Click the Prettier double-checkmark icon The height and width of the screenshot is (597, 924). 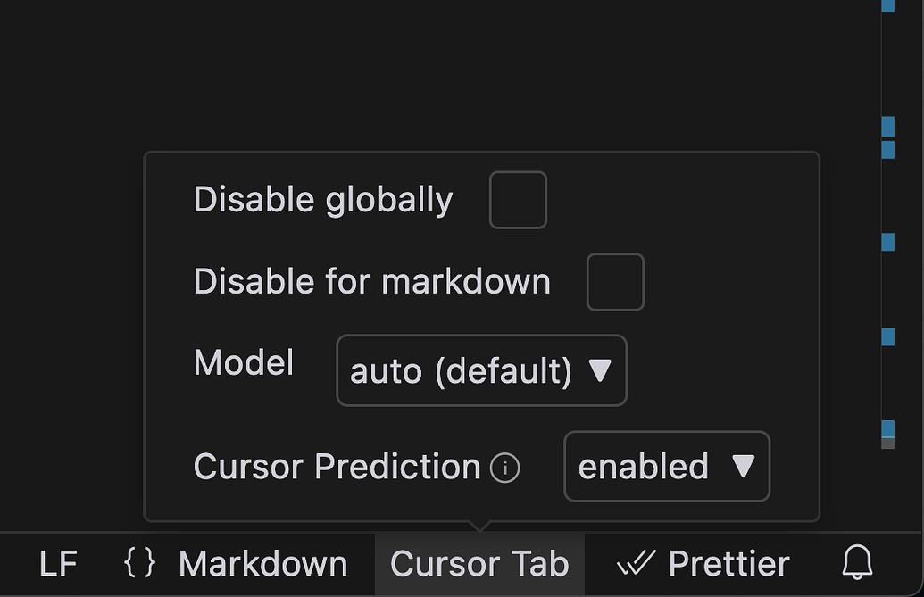click(x=637, y=562)
